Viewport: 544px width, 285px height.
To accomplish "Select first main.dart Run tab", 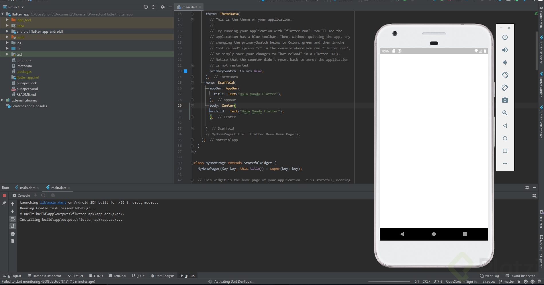I will tap(27, 188).
